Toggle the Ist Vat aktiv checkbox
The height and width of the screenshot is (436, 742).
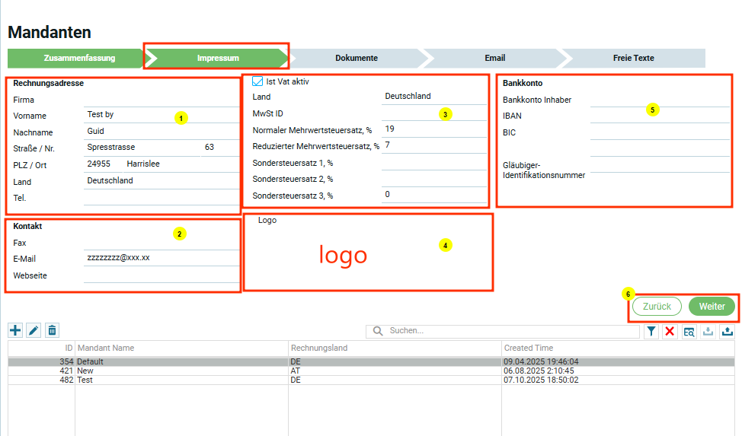tap(257, 81)
